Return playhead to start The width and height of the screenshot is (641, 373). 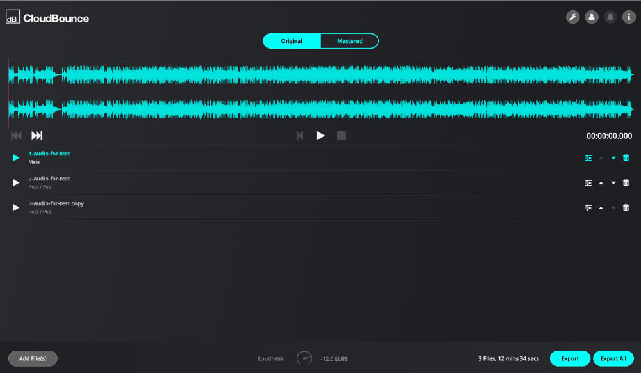(x=300, y=136)
